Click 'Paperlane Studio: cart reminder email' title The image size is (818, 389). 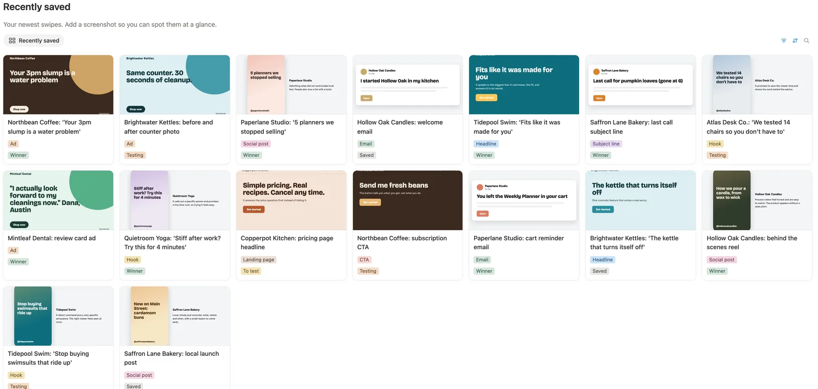point(519,243)
